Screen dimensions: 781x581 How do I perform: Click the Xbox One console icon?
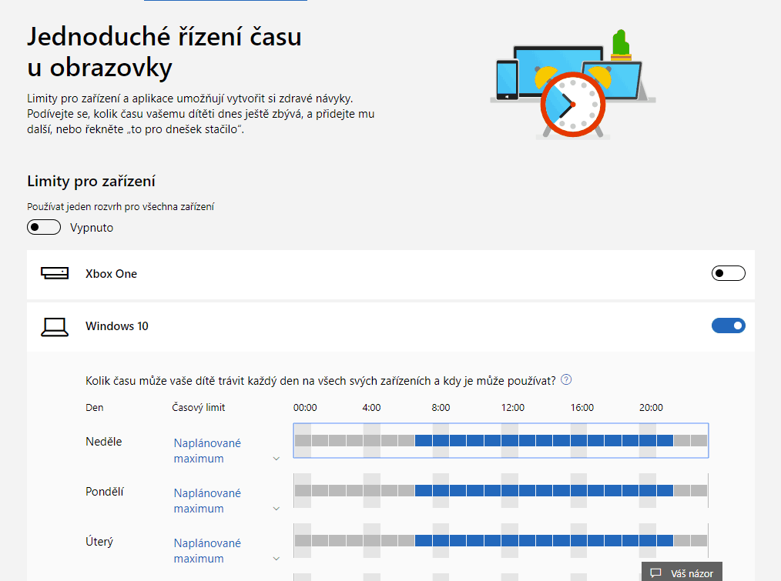[55, 274]
